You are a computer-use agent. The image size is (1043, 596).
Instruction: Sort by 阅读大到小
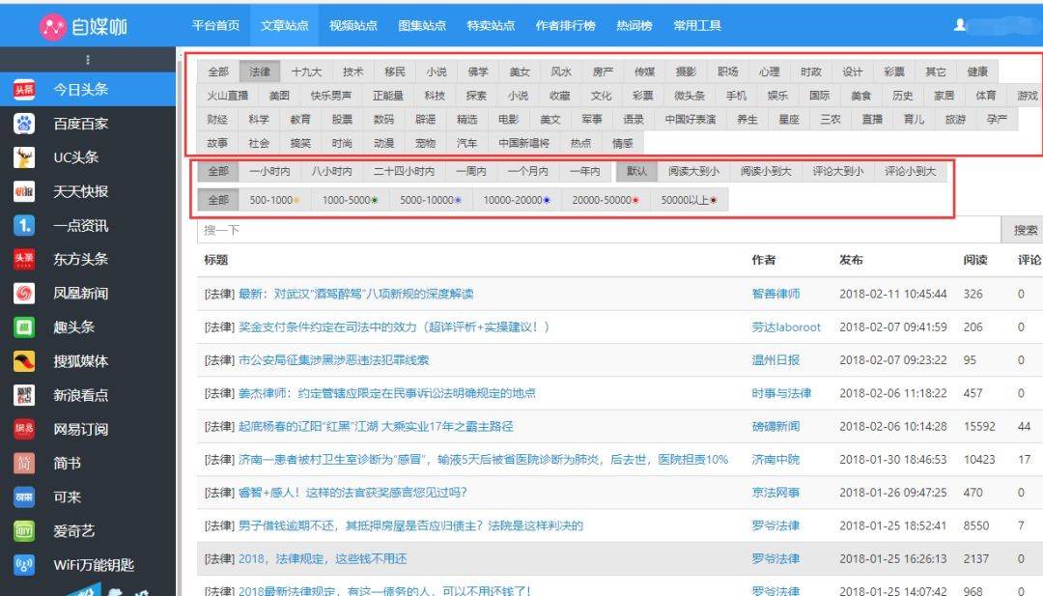pos(693,172)
